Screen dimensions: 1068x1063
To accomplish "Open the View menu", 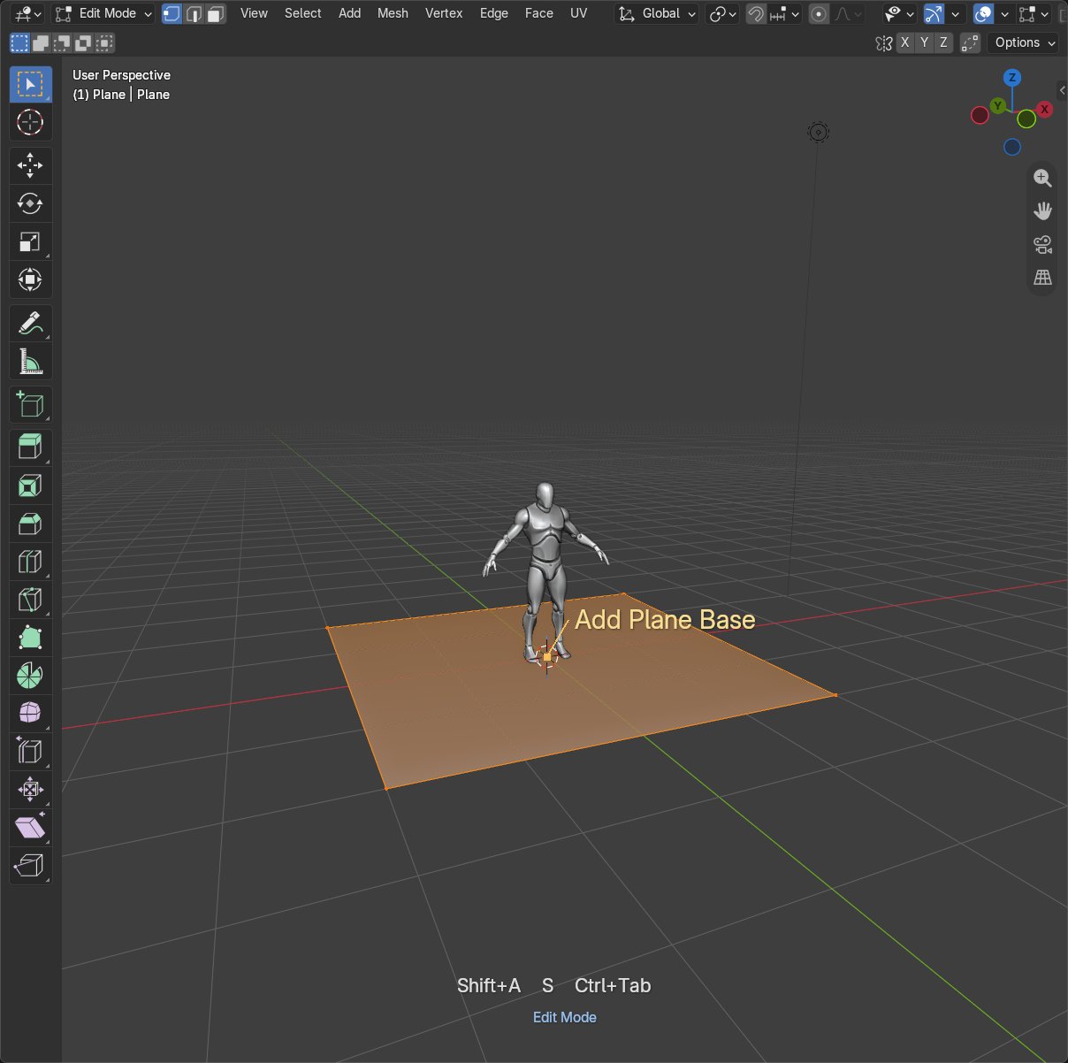I will pyautogui.click(x=254, y=13).
